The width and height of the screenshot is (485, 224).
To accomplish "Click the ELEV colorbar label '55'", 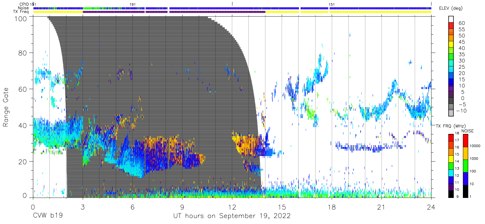I will pos(461,30).
